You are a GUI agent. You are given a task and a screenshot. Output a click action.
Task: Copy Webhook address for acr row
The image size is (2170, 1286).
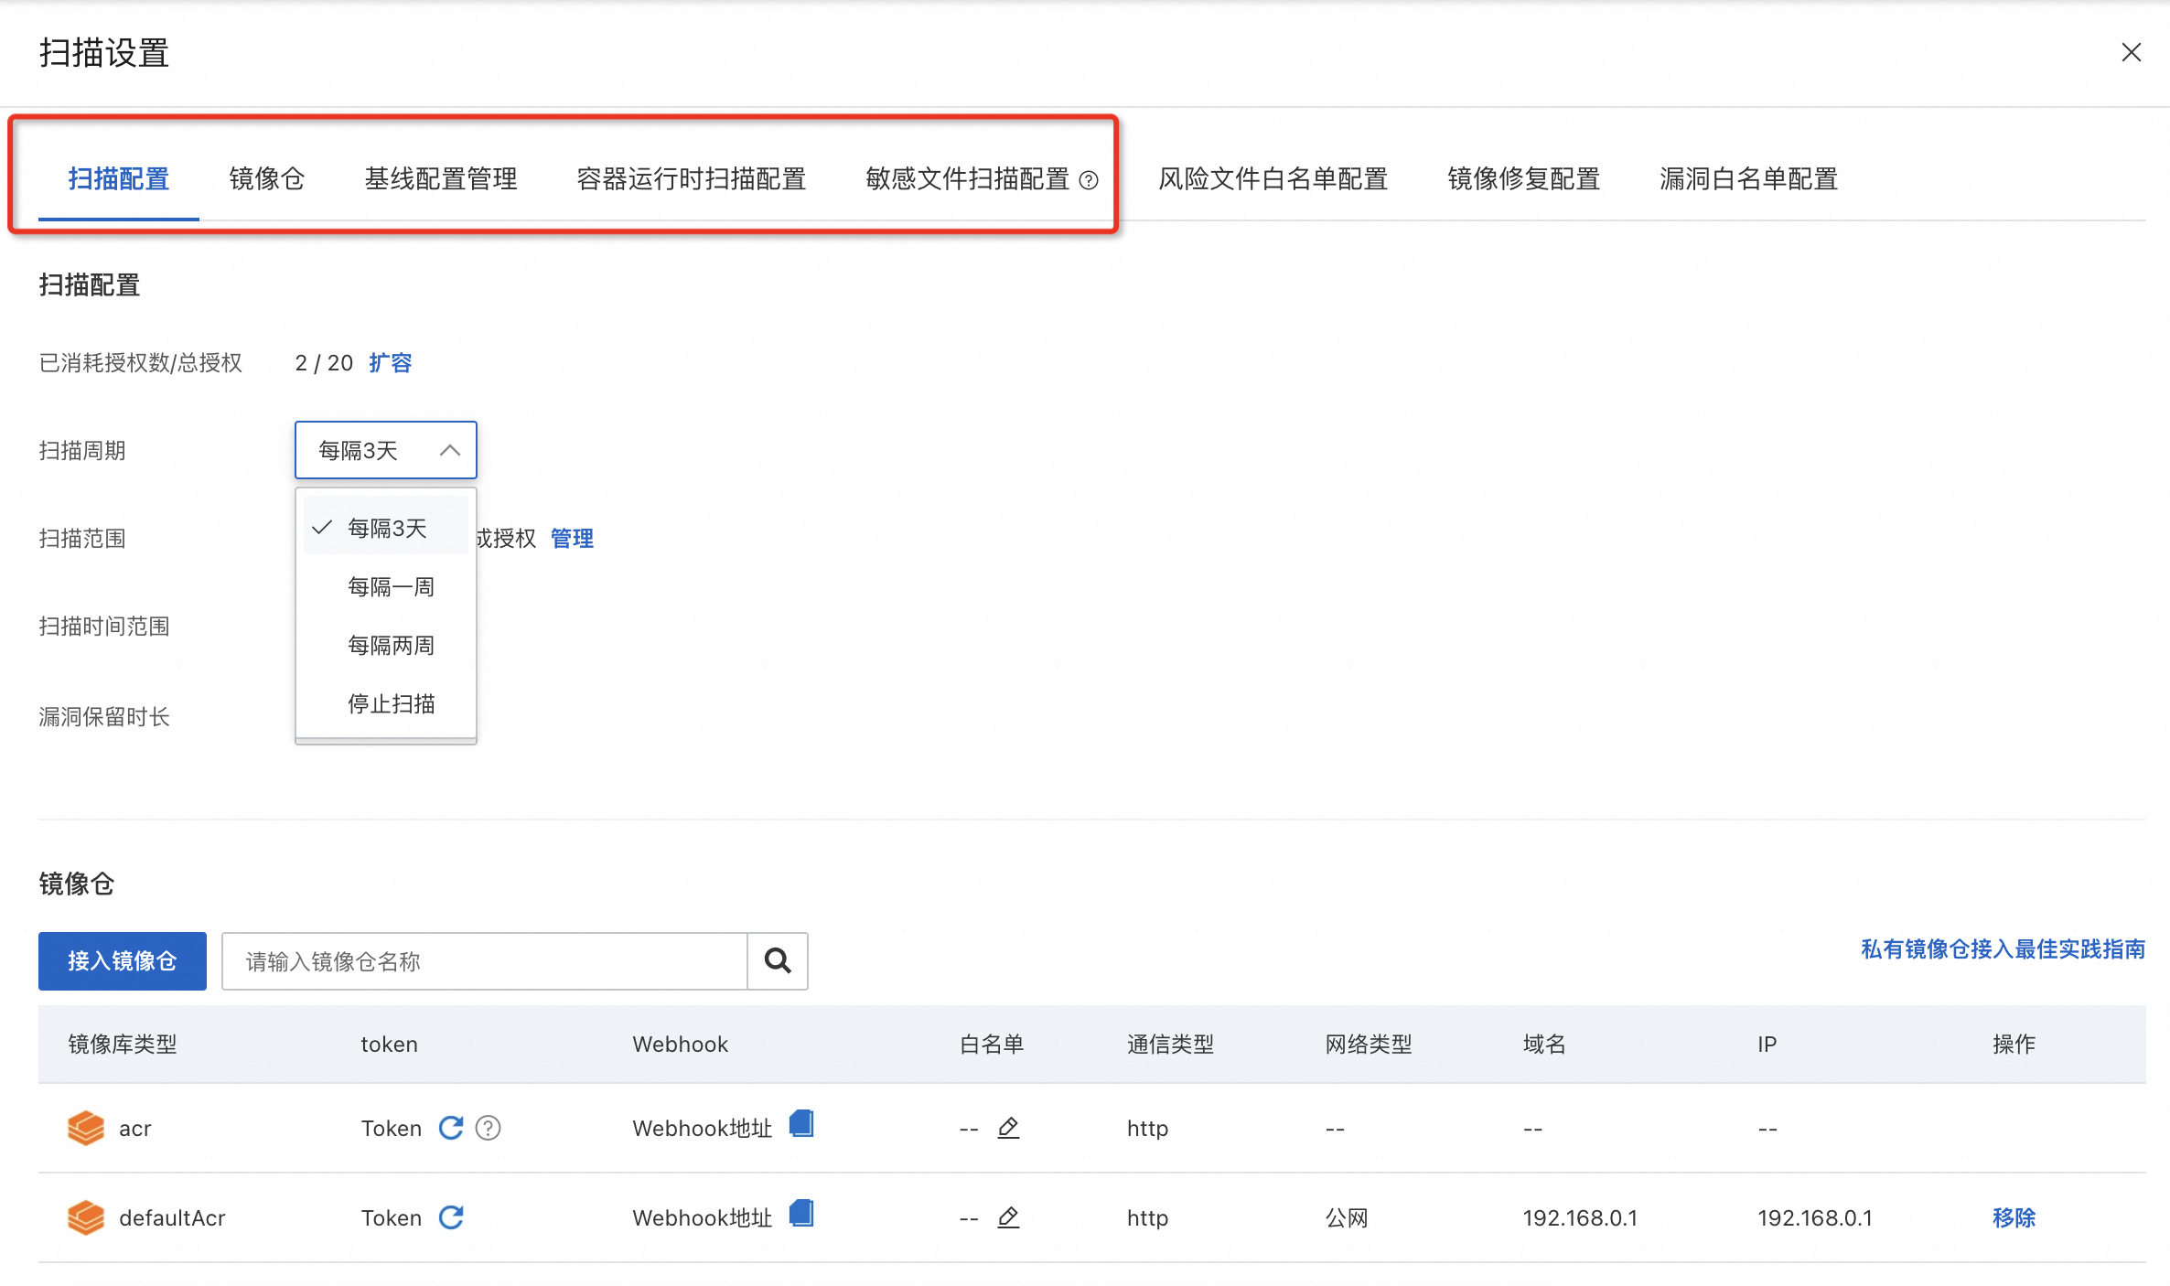[801, 1123]
